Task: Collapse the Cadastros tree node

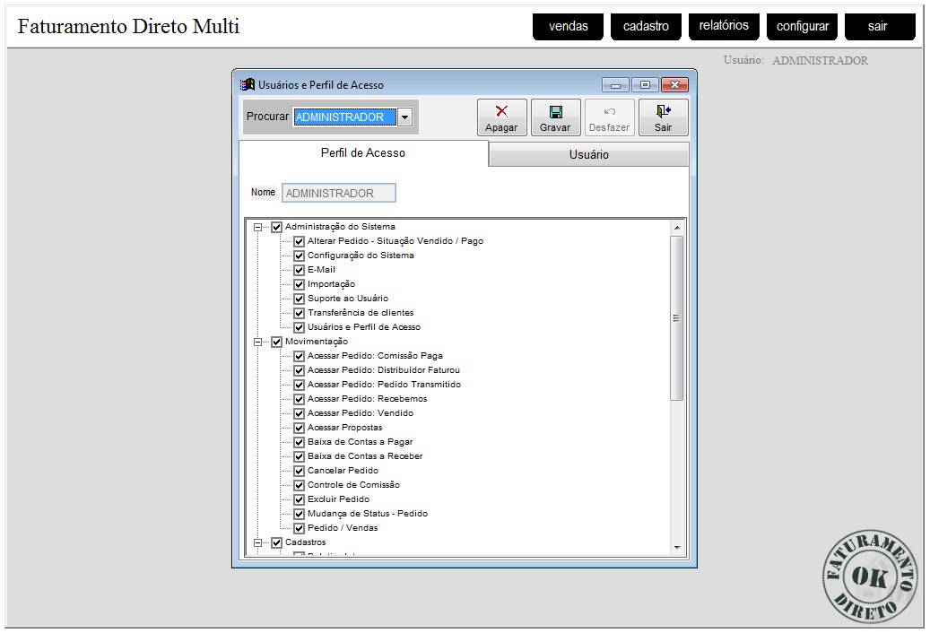Action: point(258,542)
